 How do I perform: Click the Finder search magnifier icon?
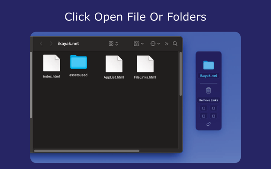tap(175, 44)
